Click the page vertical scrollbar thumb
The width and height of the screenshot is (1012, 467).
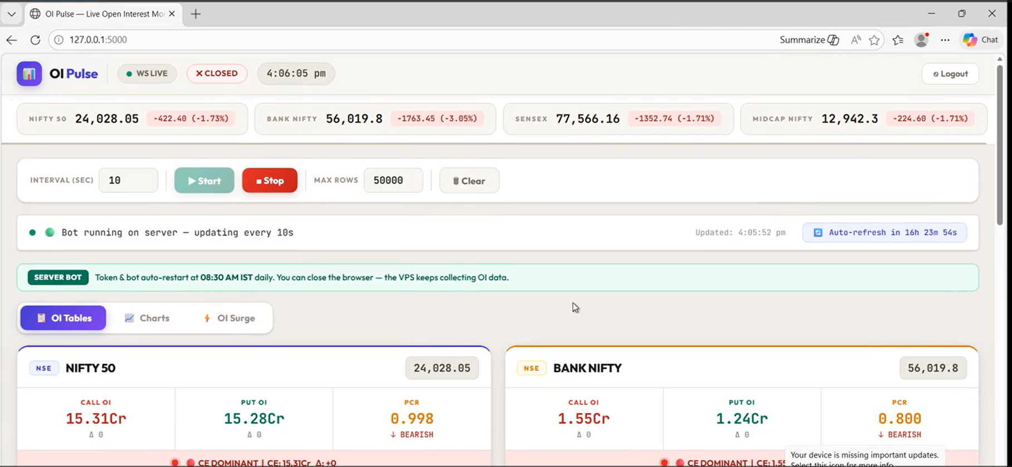click(1000, 145)
